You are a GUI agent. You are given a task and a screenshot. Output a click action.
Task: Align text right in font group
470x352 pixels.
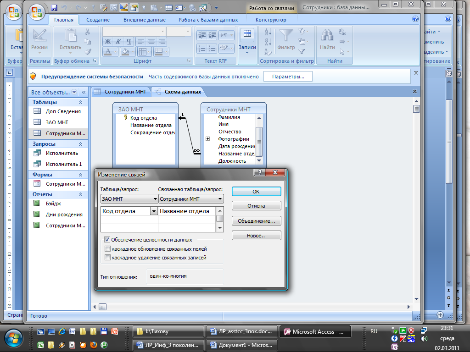[x=162, y=42]
